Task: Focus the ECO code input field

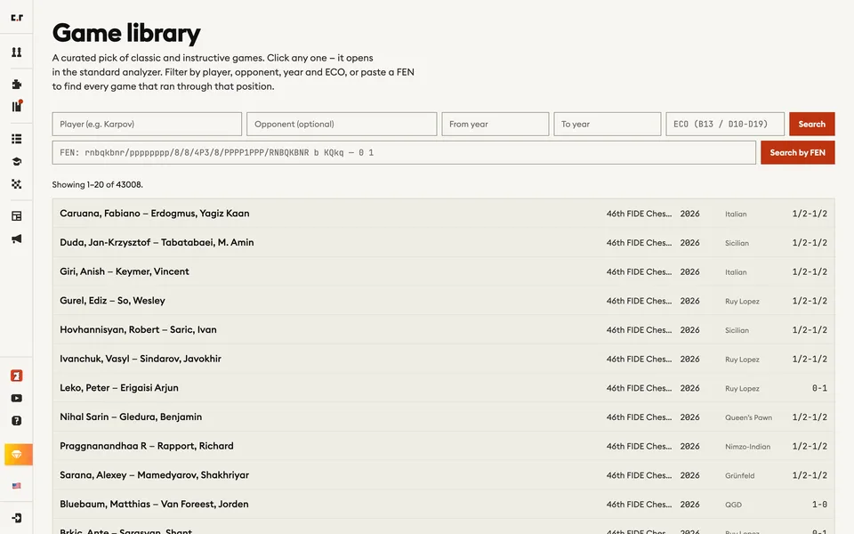Action: (x=725, y=125)
